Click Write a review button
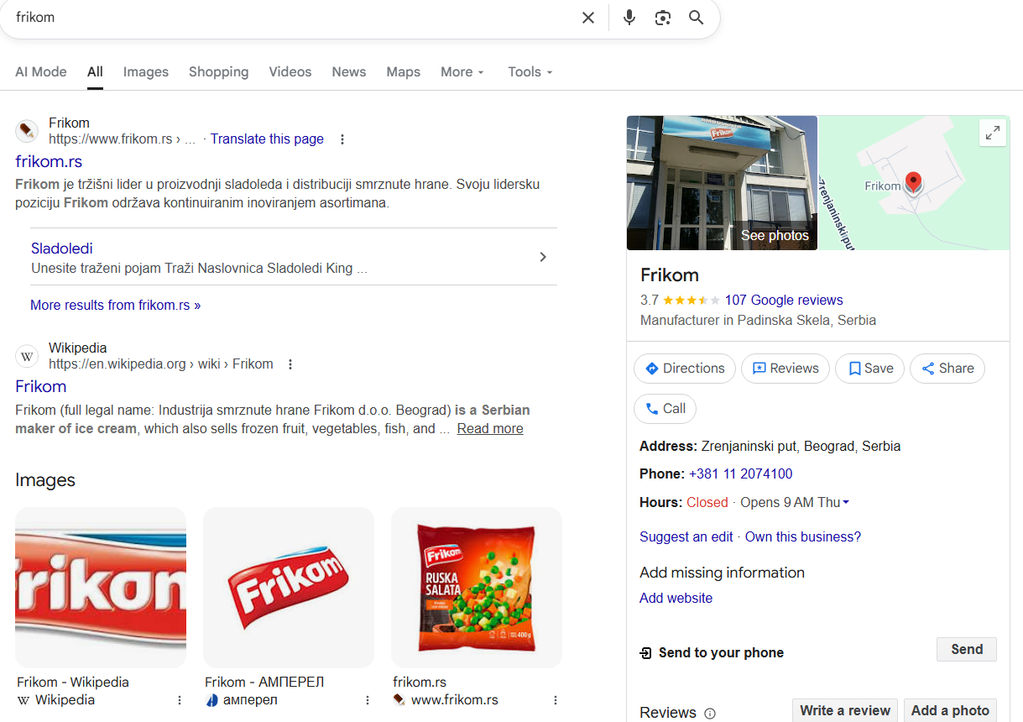 (x=845, y=710)
